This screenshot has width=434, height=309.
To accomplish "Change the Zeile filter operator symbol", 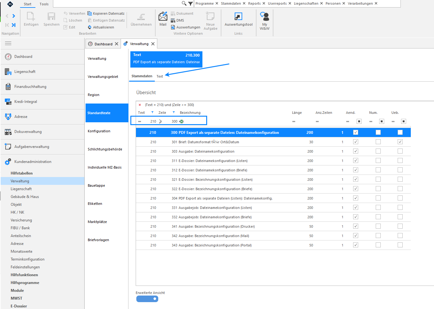I will [160, 121].
